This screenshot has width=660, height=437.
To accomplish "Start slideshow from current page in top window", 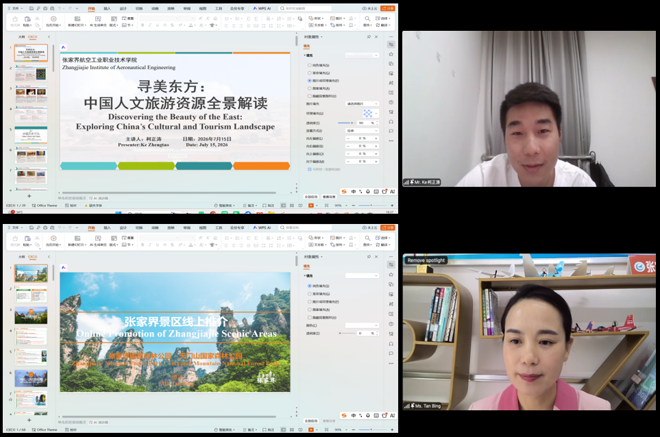I will pos(53,19).
